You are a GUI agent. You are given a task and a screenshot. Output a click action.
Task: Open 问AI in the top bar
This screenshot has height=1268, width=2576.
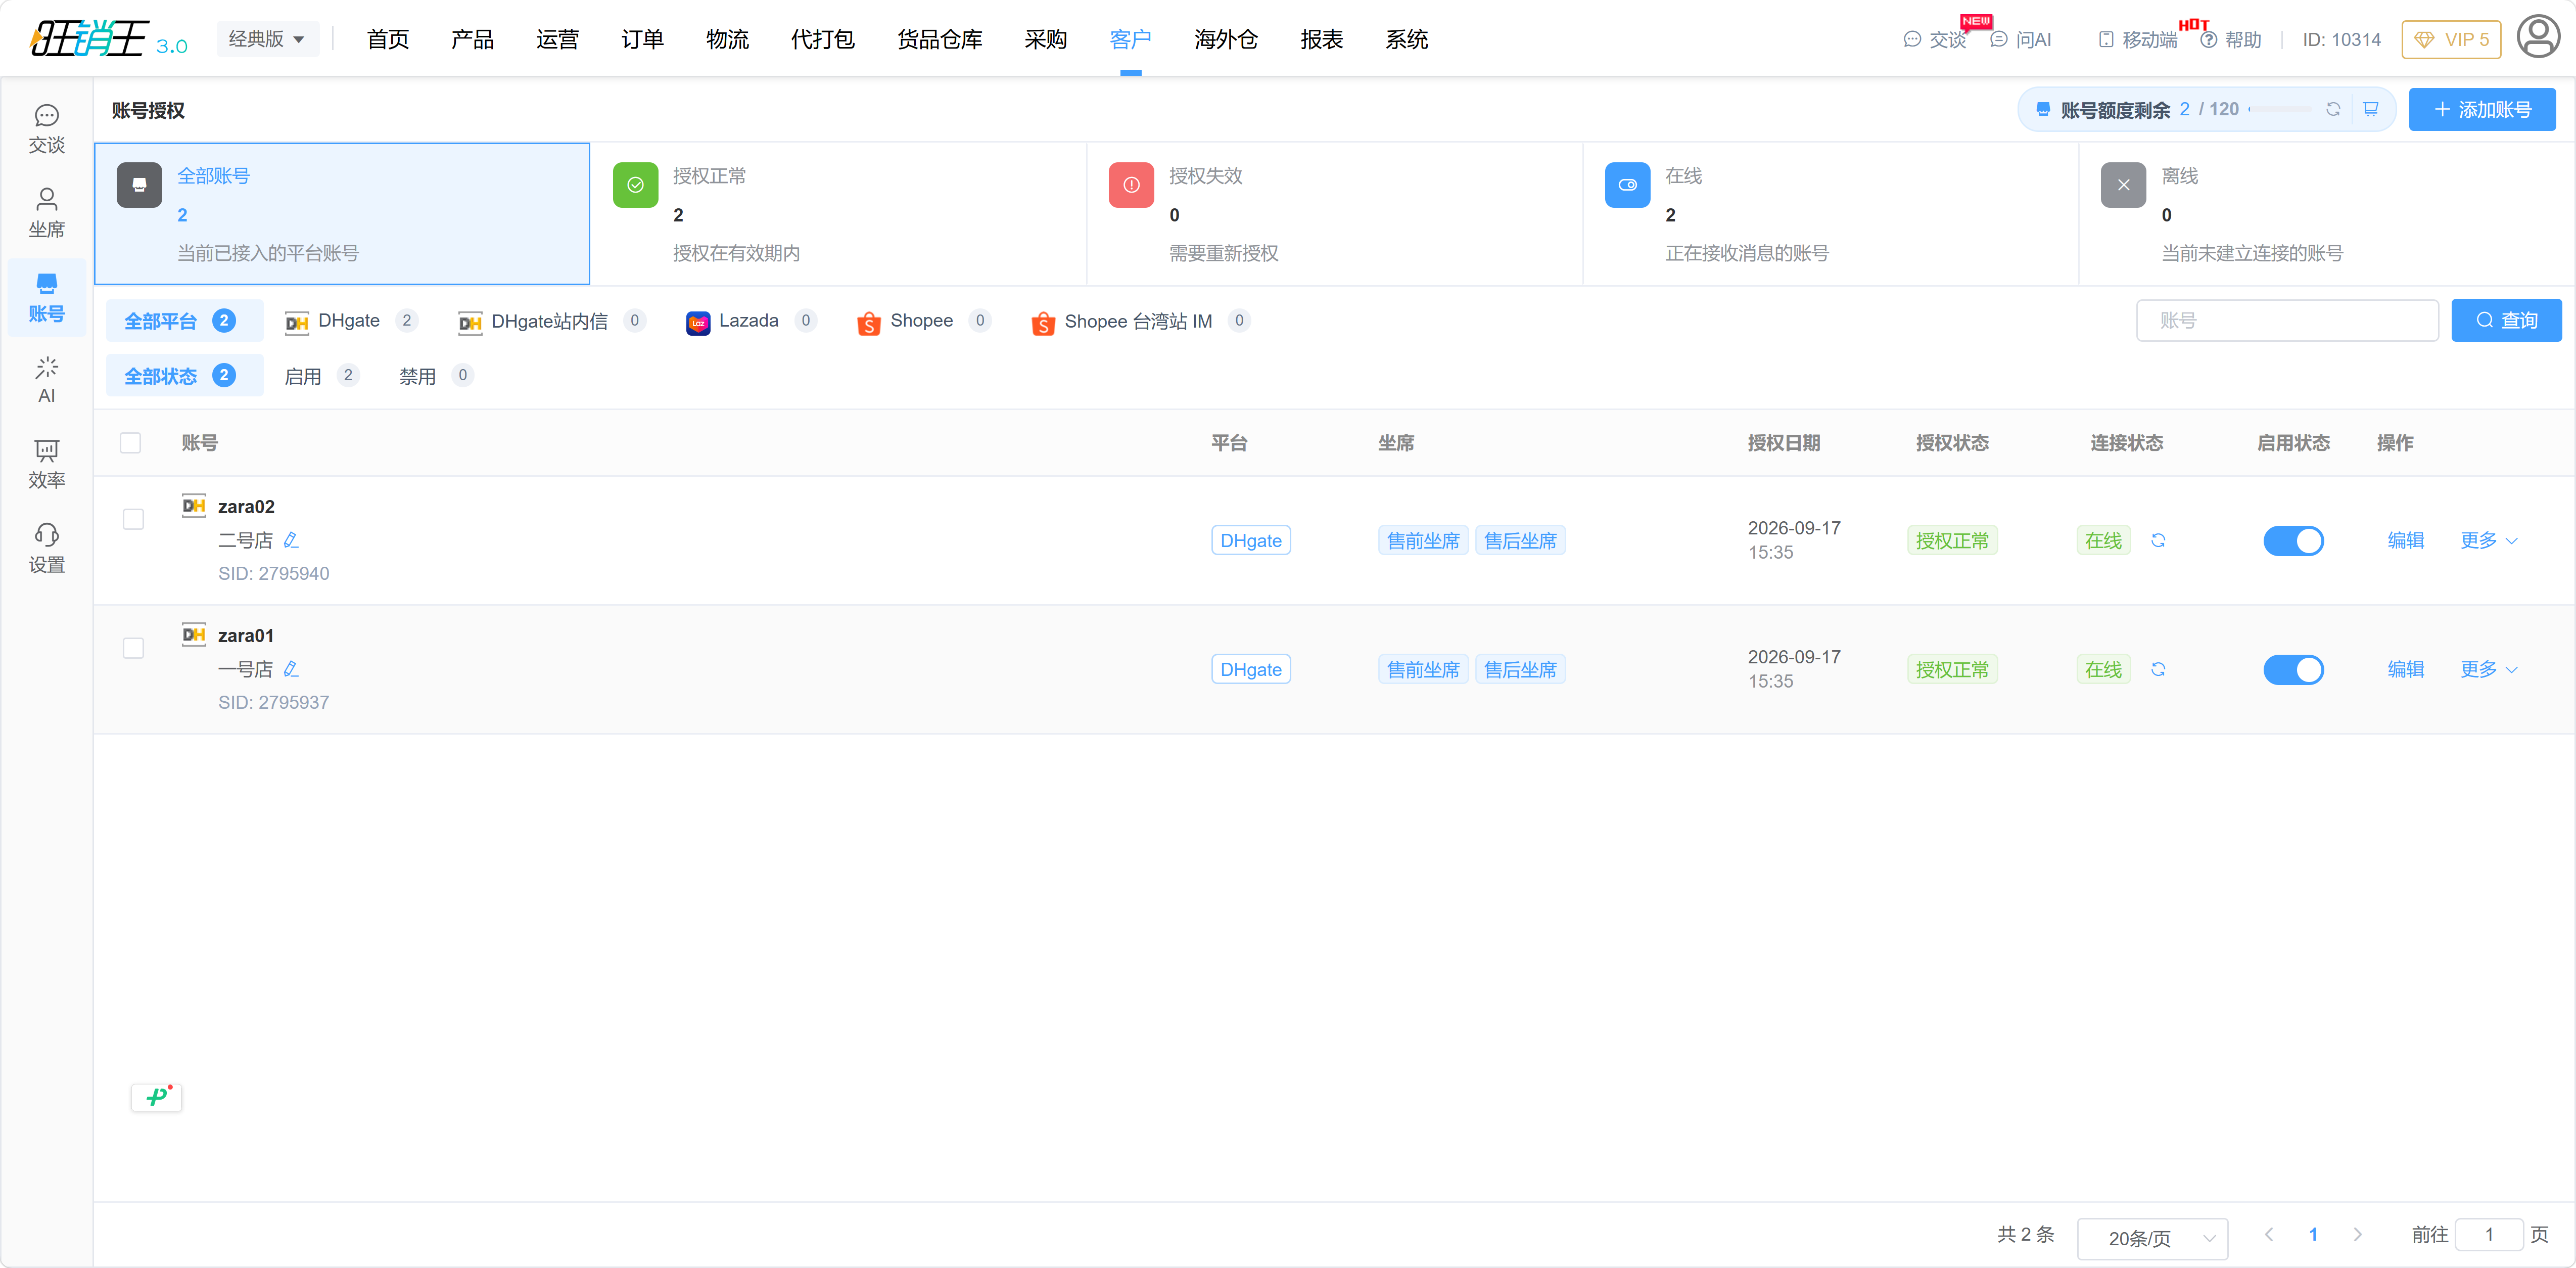coord(2021,39)
